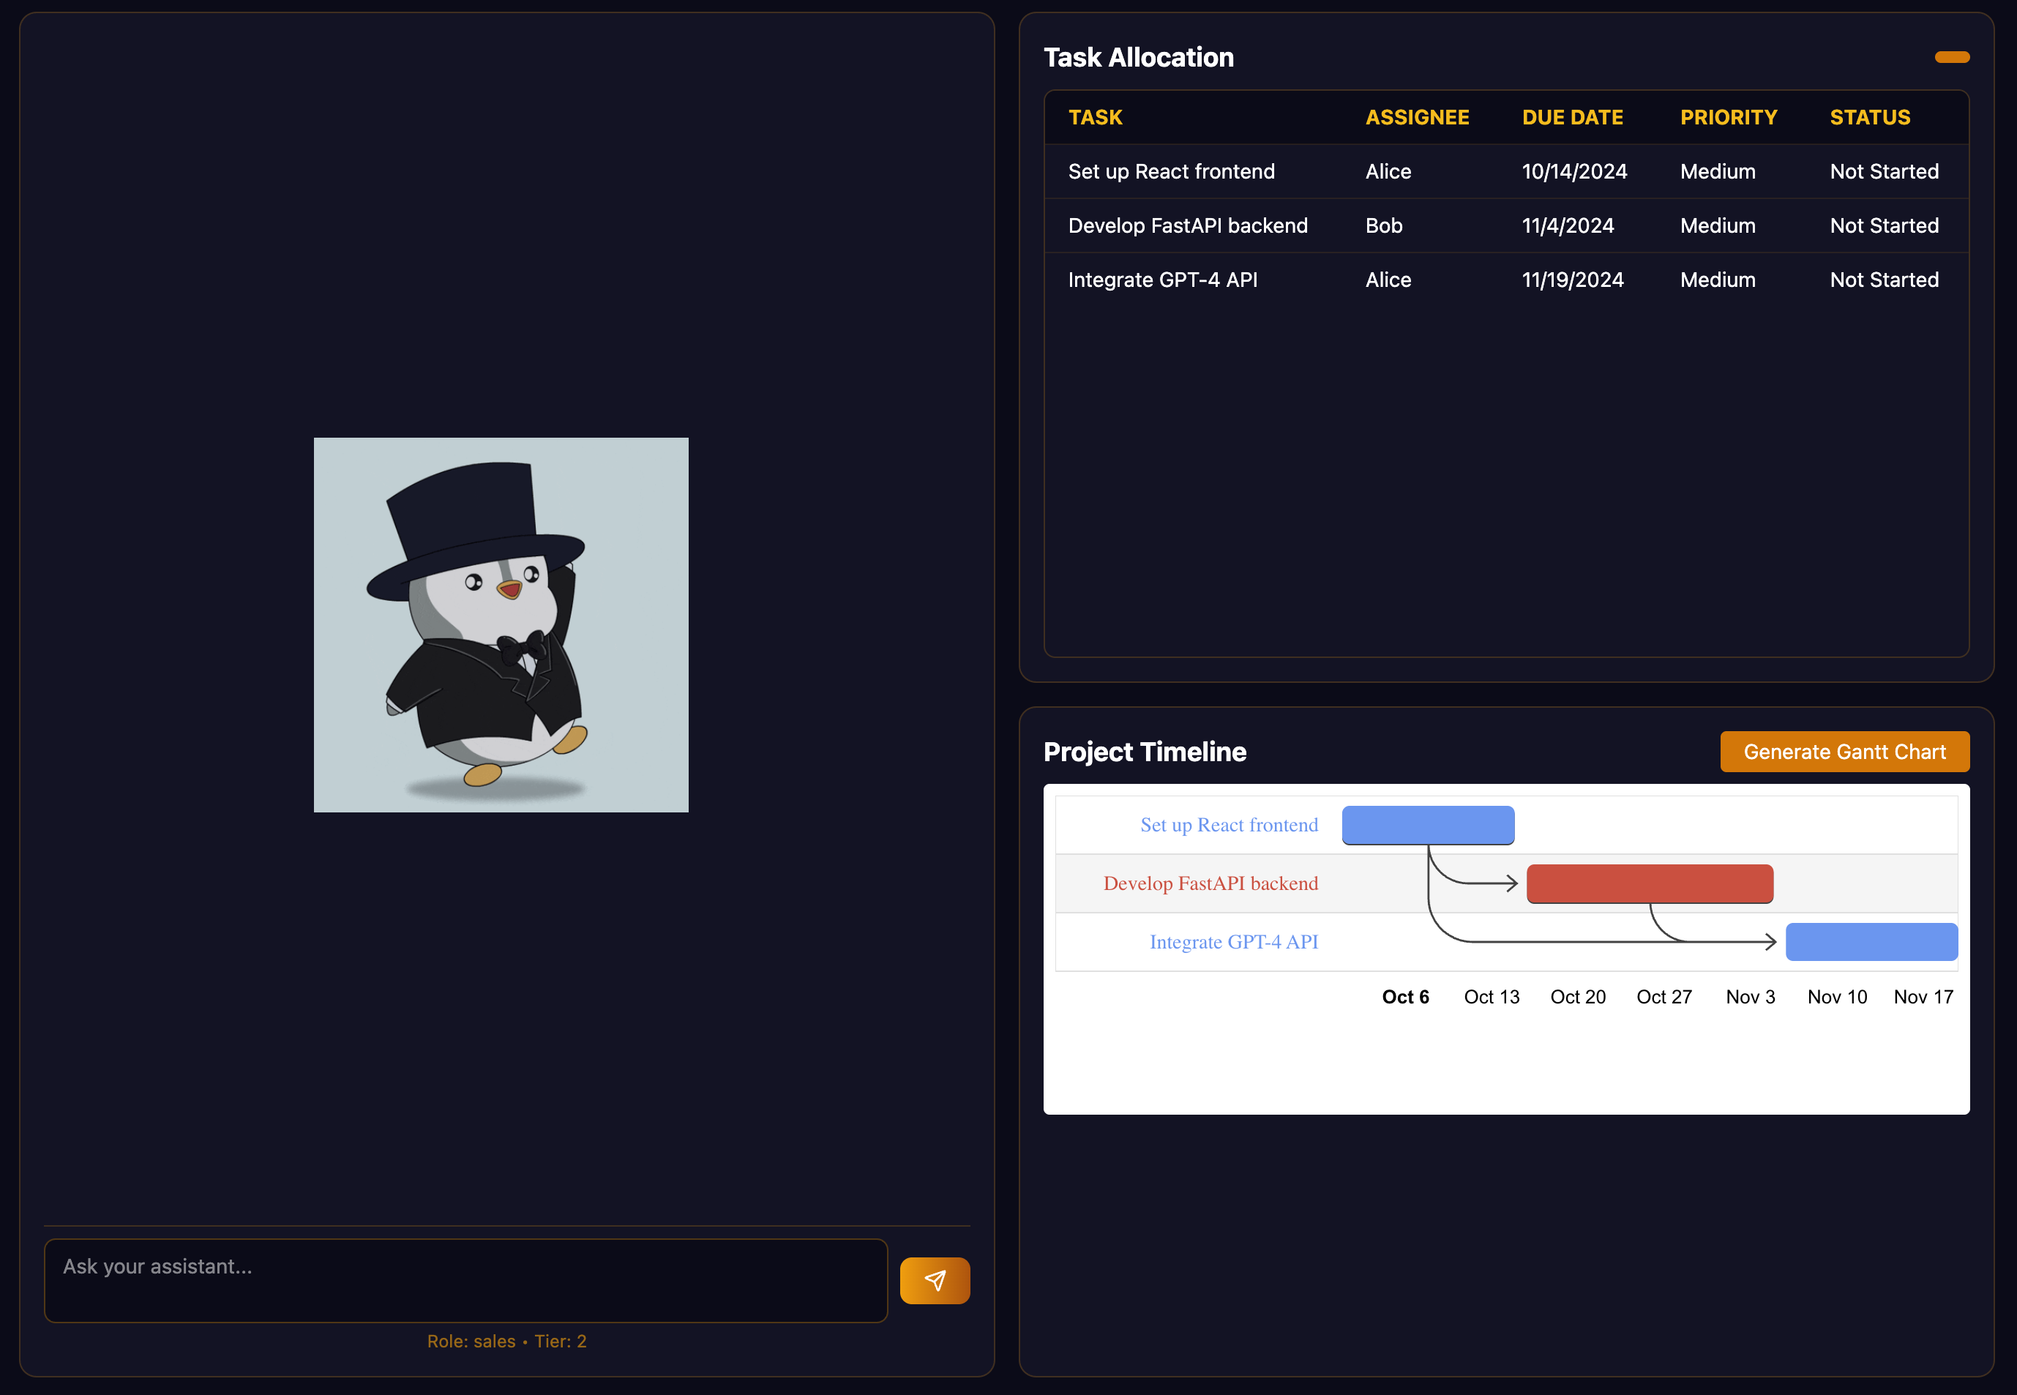The height and width of the screenshot is (1395, 2017).
Task: Open status of Set up React frontend
Action: 1883,172
